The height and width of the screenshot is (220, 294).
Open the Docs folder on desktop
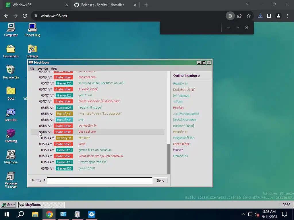pos(11,93)
